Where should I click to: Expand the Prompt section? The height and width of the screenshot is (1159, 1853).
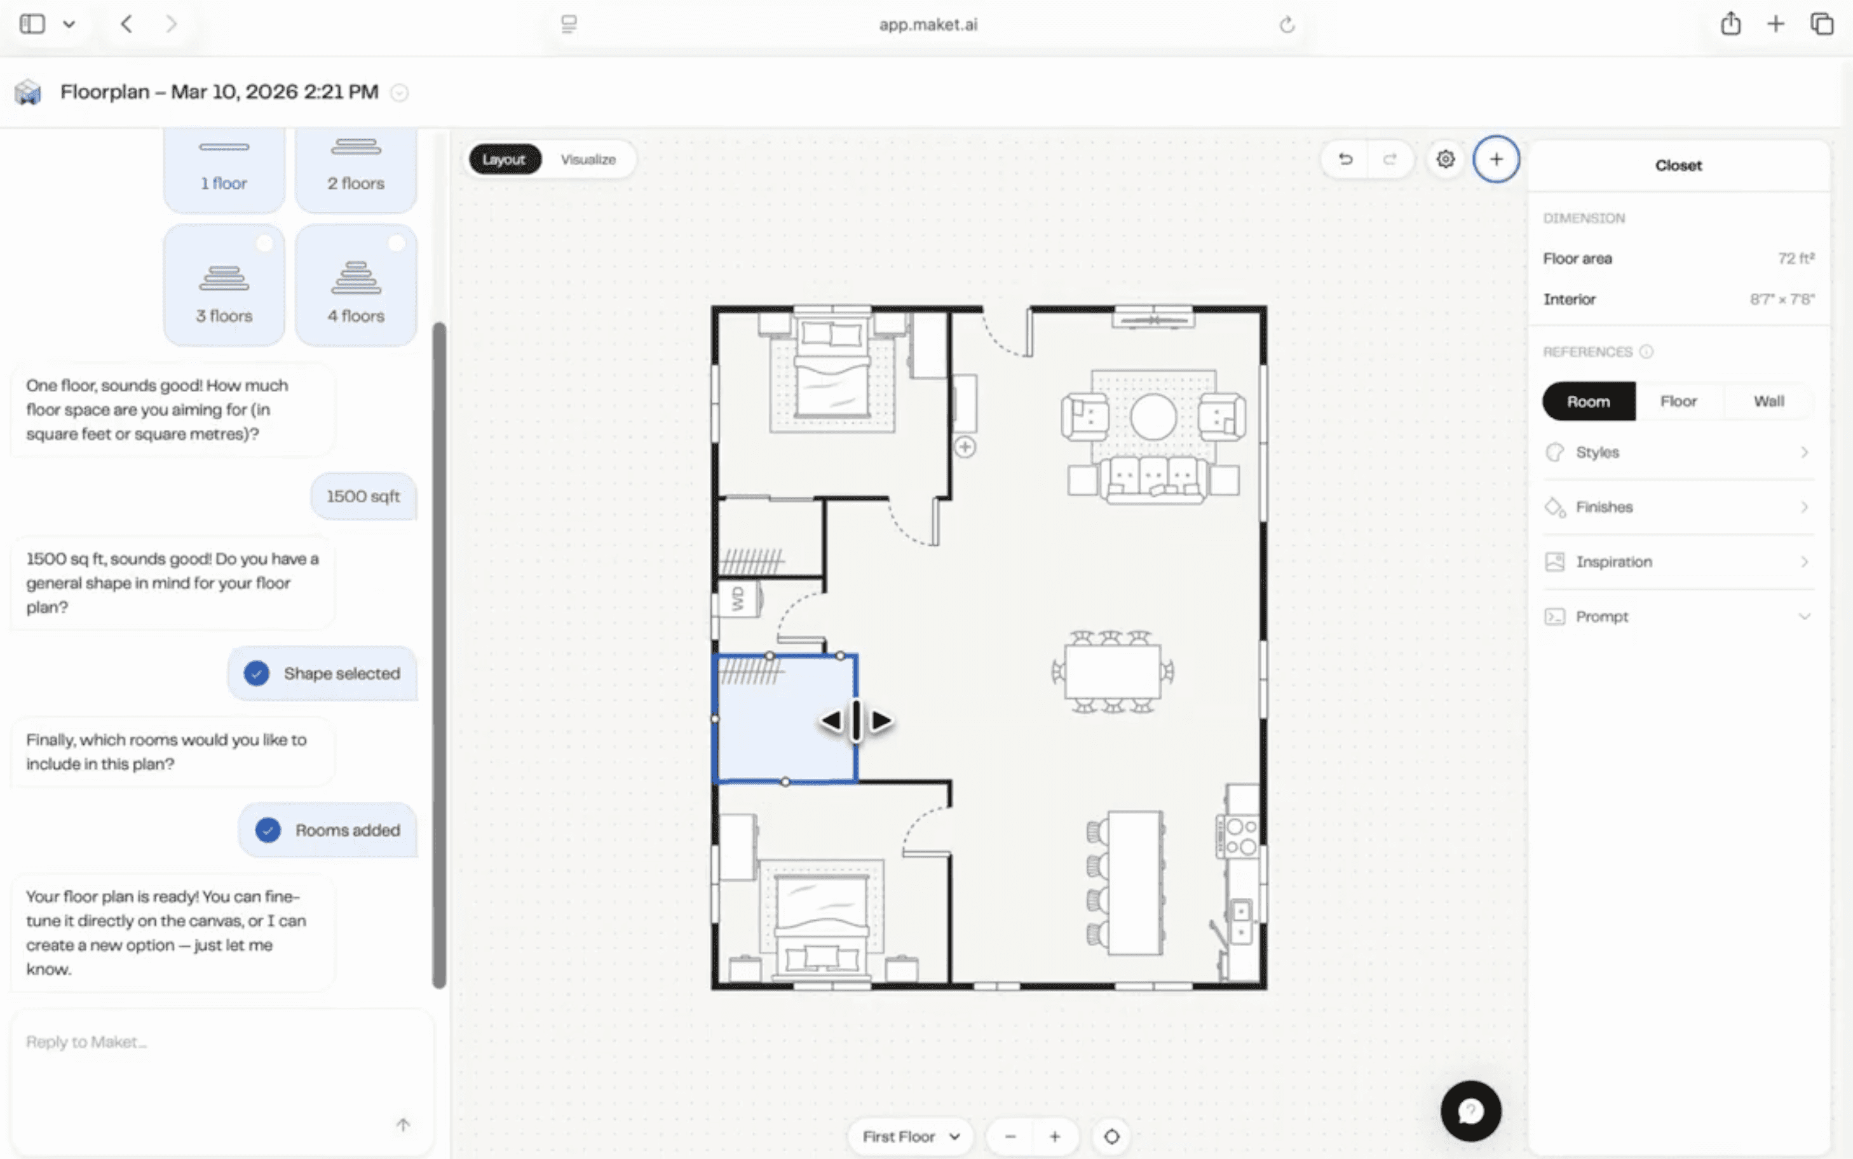(1678, 616)
